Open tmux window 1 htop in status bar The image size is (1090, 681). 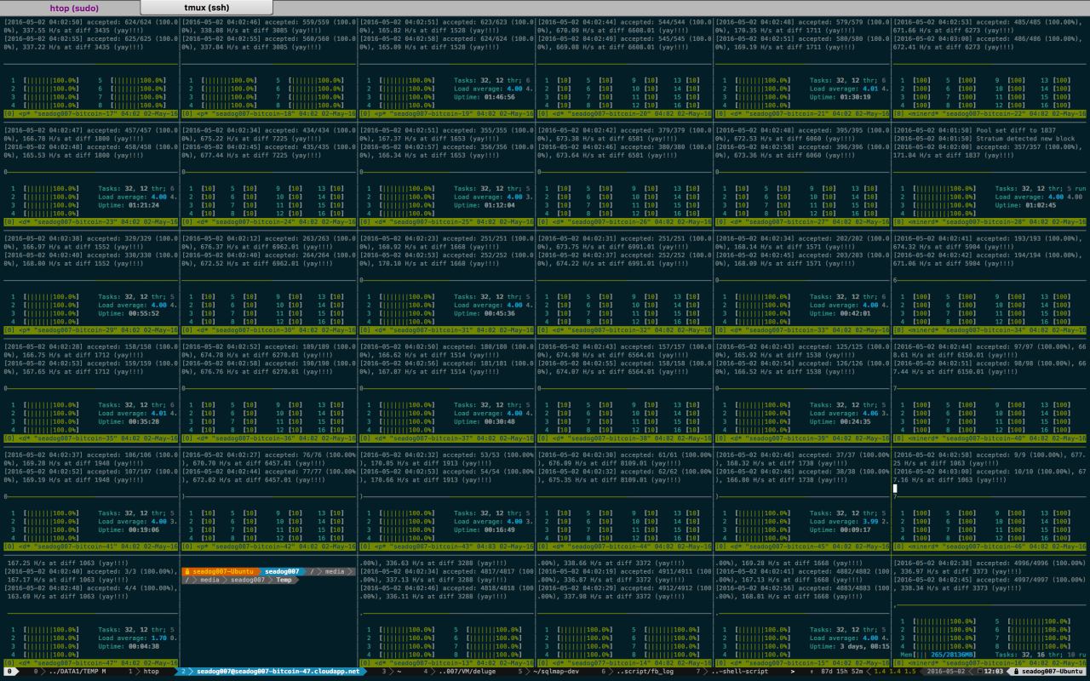tap(146, 672)
